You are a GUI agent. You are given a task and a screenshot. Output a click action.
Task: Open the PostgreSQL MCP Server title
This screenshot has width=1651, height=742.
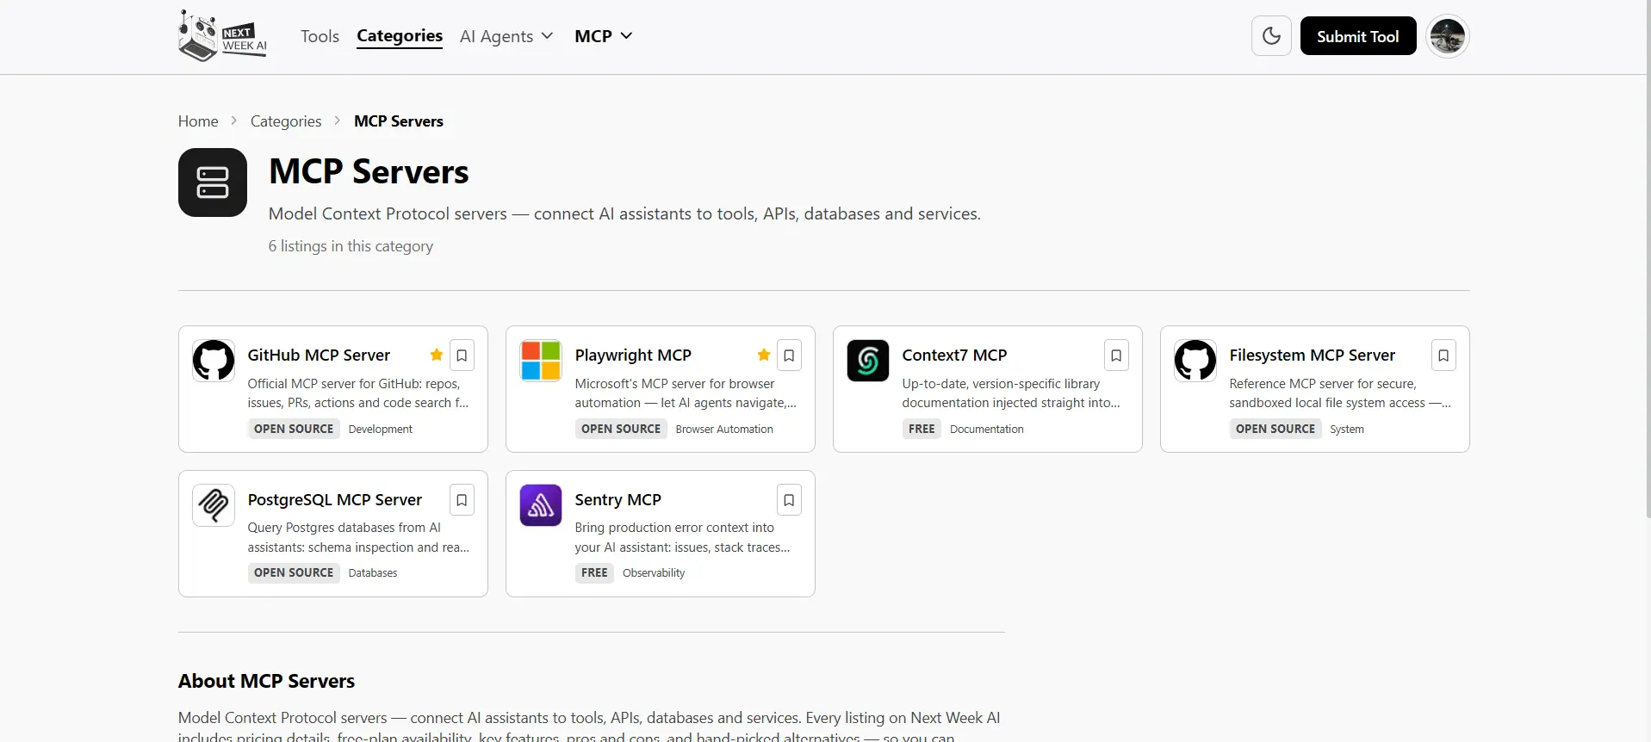335,500
